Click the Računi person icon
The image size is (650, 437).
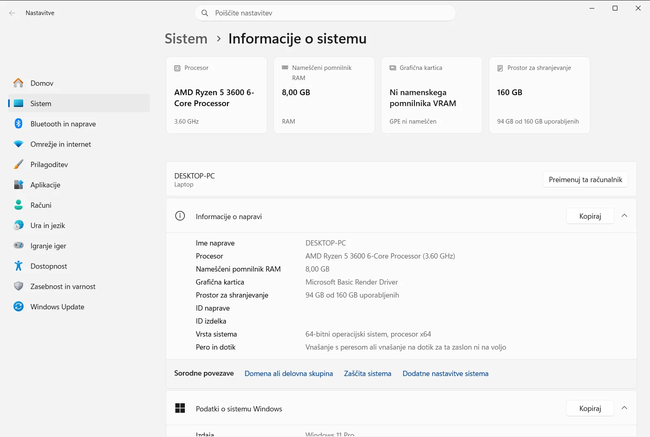18,205
